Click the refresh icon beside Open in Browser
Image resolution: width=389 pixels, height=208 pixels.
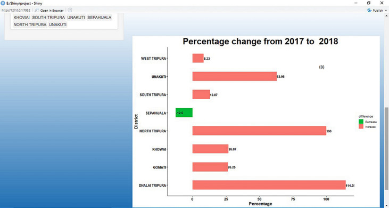point(70,10)
